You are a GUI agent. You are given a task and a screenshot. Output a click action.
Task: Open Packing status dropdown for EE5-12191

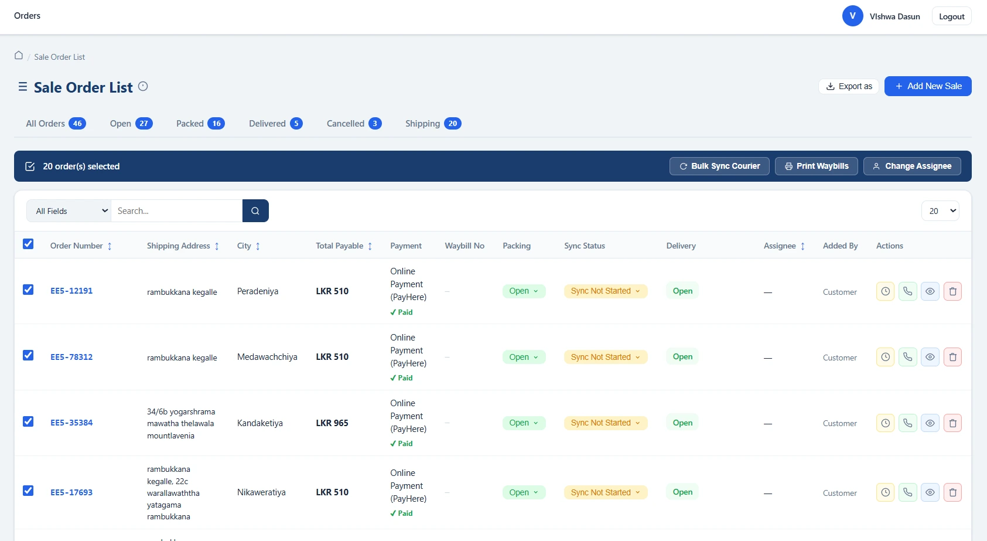point(524,291)
